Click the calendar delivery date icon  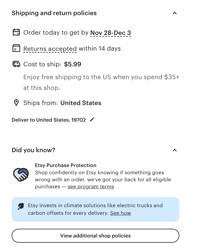(16, 32)
